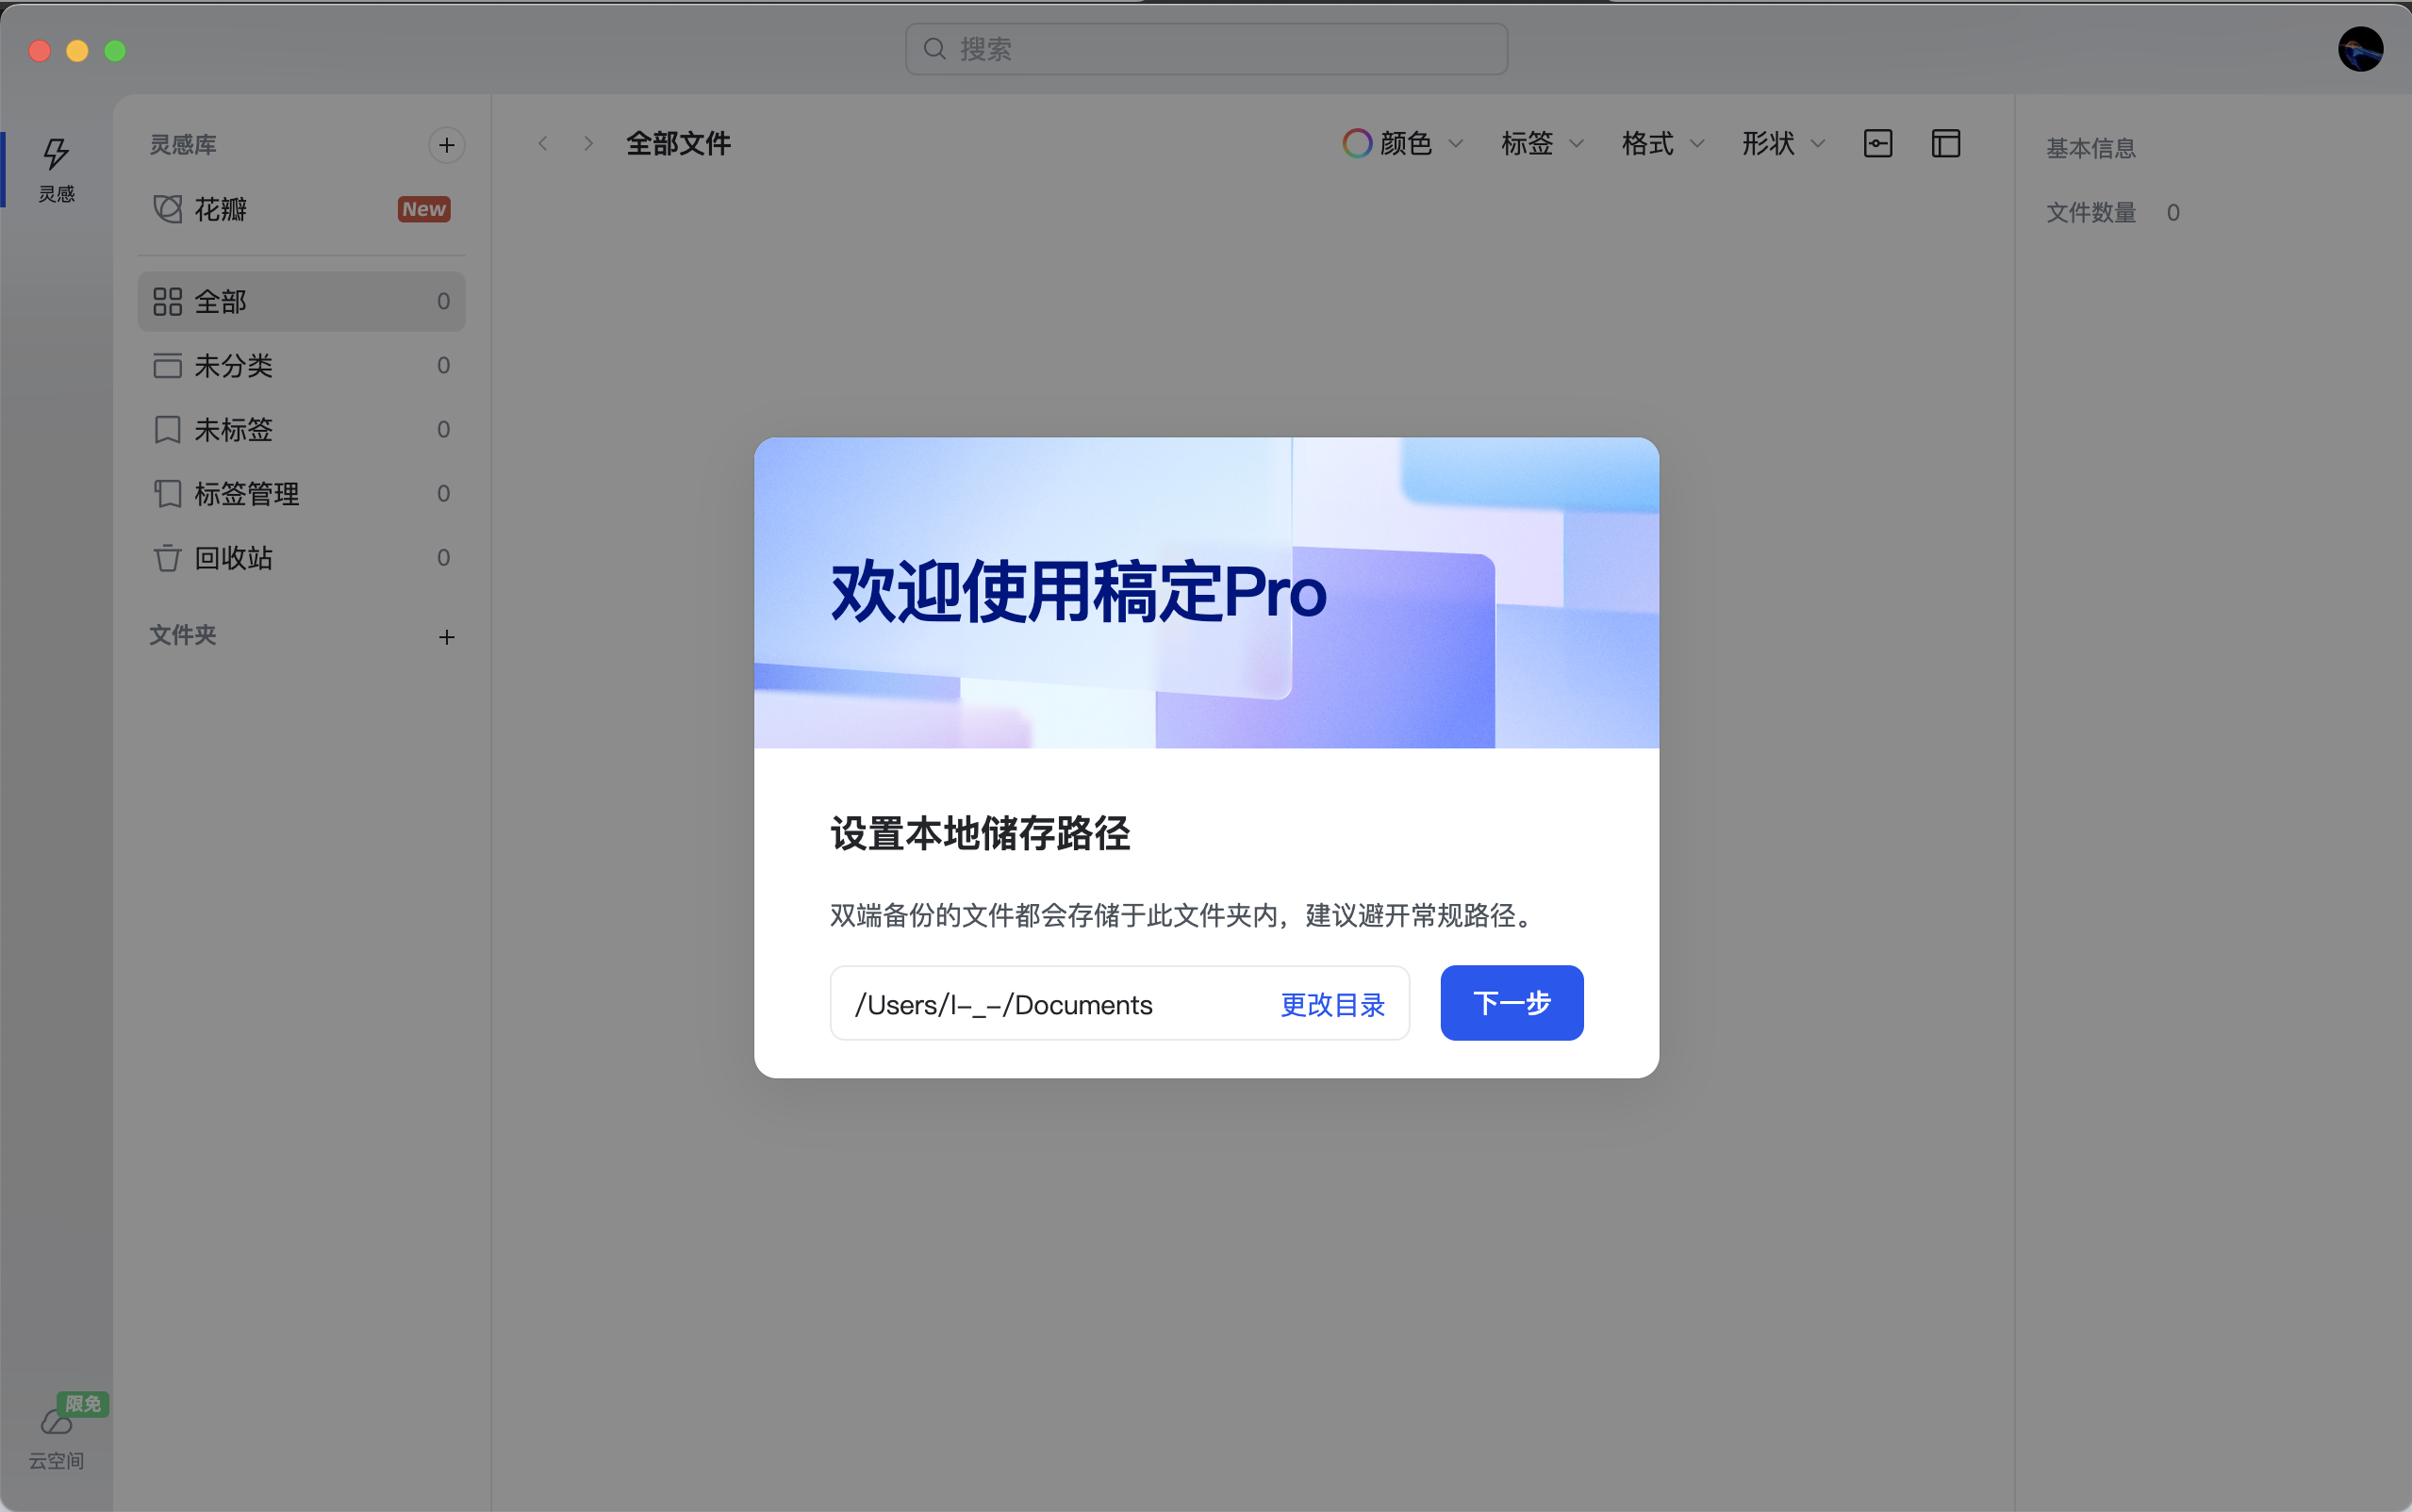Viewport: 2412px width, 1512px height.
Task: Go back with the left arrow
Action: tap(543, 144)
